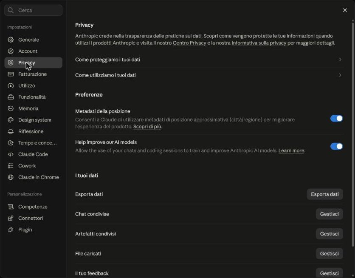Screen dimensions: 355x278
Task: Turn off Help improve our AI models
Action: coord(336,146)
